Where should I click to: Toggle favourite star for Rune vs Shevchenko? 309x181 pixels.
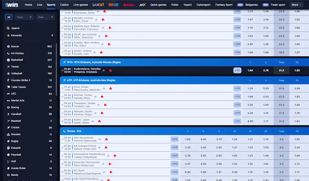pos(62,88)
